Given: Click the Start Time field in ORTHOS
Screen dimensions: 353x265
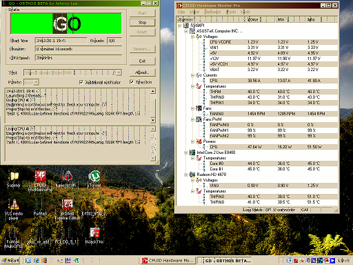Looking at the screenshot, I should tap(61, 41).
